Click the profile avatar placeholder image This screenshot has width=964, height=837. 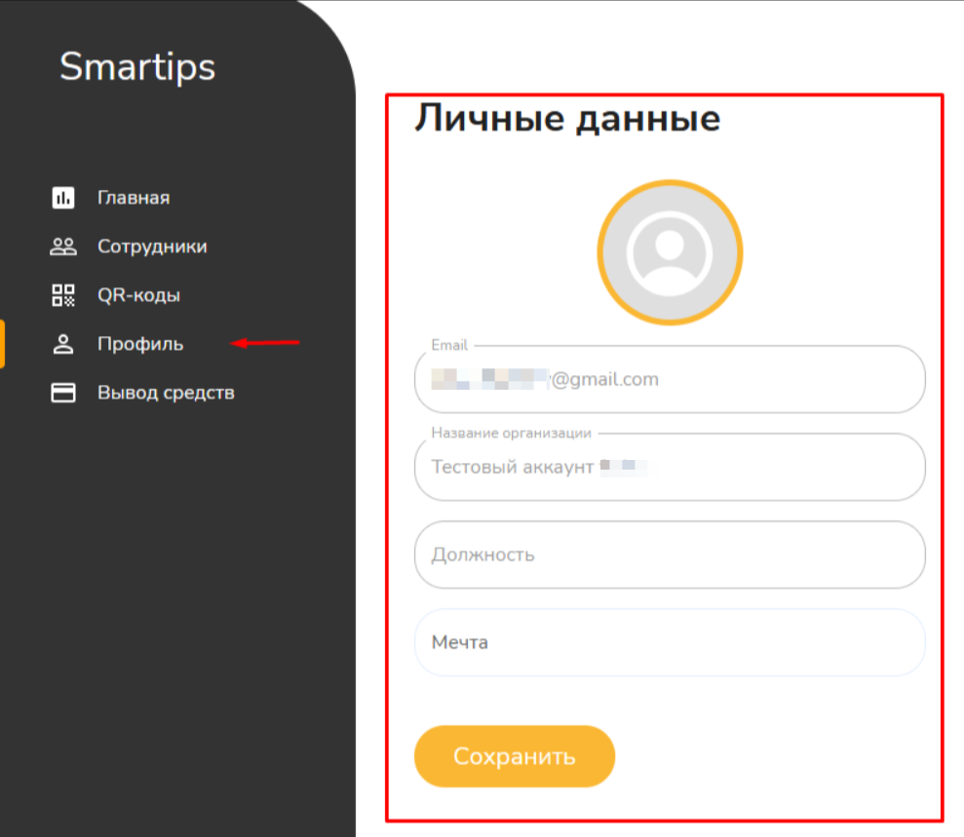click(670, 252)
